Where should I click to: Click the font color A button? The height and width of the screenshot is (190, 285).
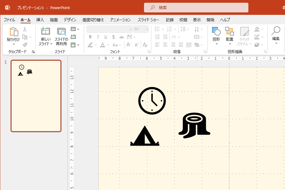point(103,45)
